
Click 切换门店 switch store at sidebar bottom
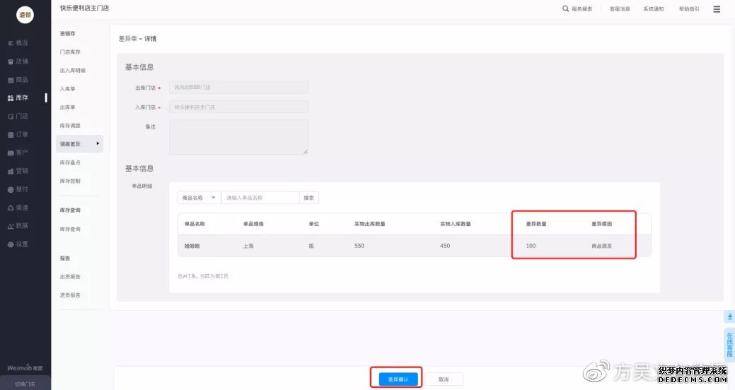tap(25, 384)
